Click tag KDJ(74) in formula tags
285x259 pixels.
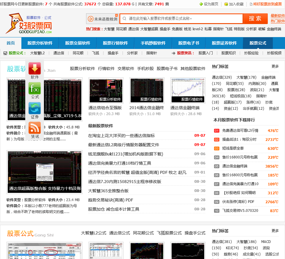click(232, 248)
